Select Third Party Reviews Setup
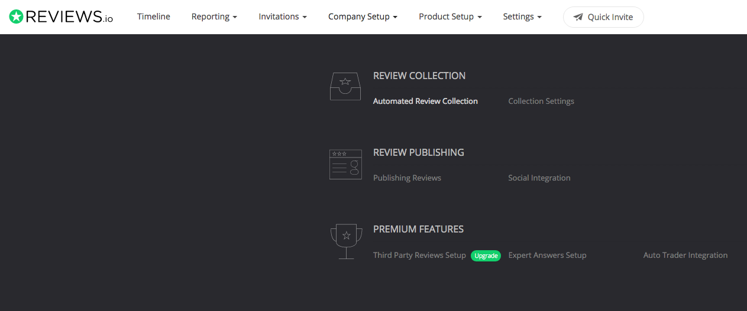This screenshot has width=747, height=311. [x=419, y=256]
